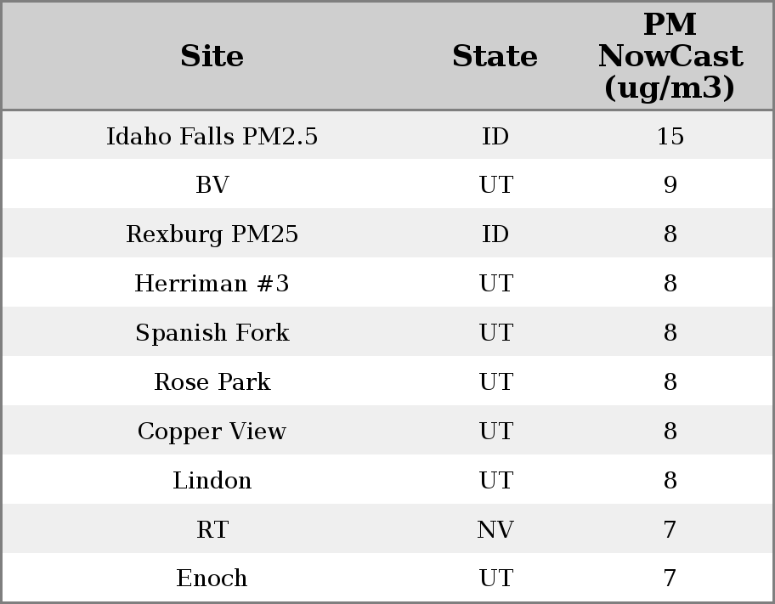Click the Spanish Fork site name
The image size is (775, 604).
(x=212, y=333)
